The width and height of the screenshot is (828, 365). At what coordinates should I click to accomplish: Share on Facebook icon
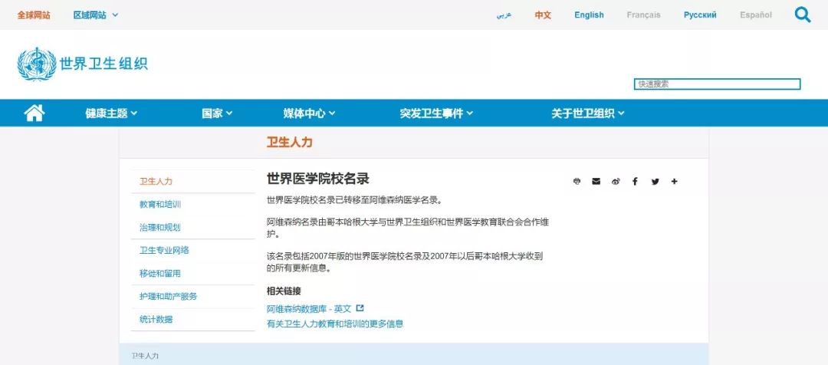coord(635,182)
